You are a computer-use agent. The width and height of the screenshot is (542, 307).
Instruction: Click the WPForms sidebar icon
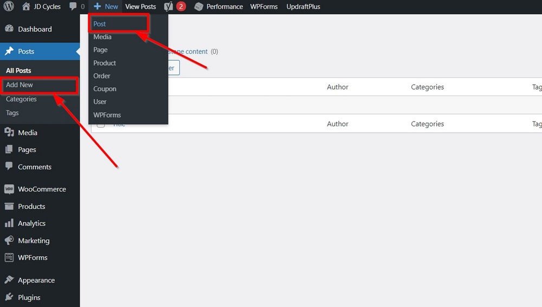coord(9,257)
